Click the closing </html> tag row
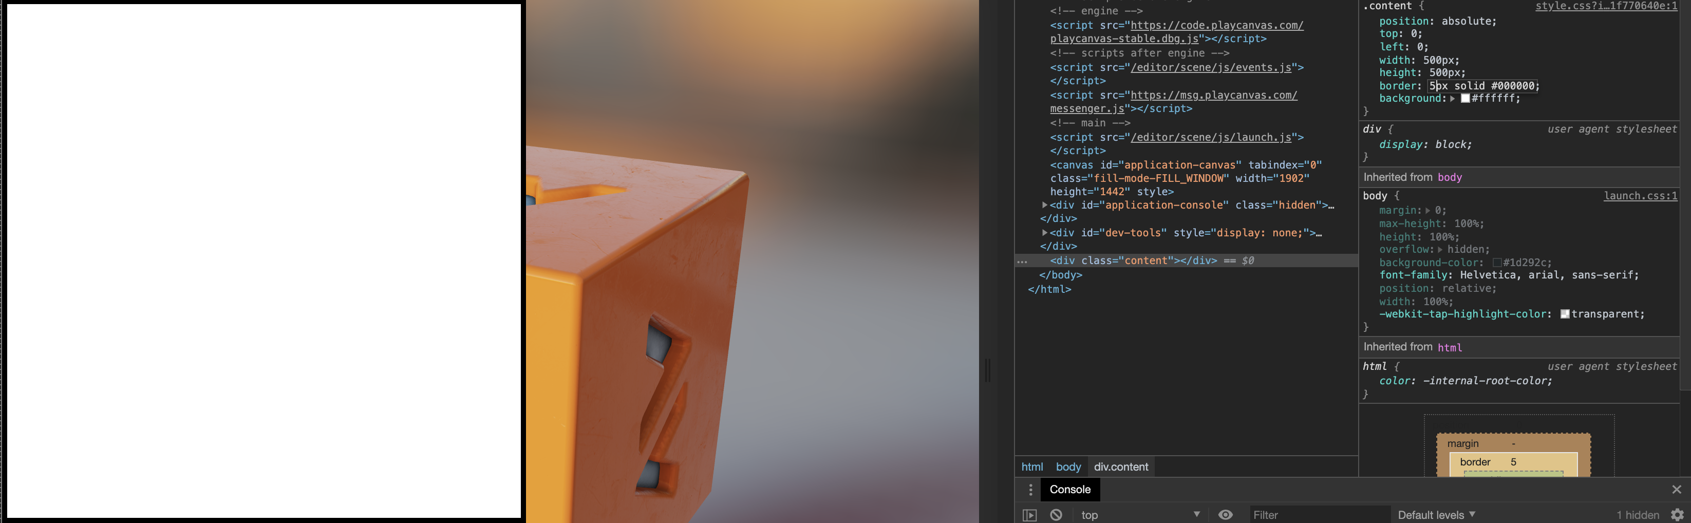The height and width of the screenshot is (523, 1691). point(1049,289)
